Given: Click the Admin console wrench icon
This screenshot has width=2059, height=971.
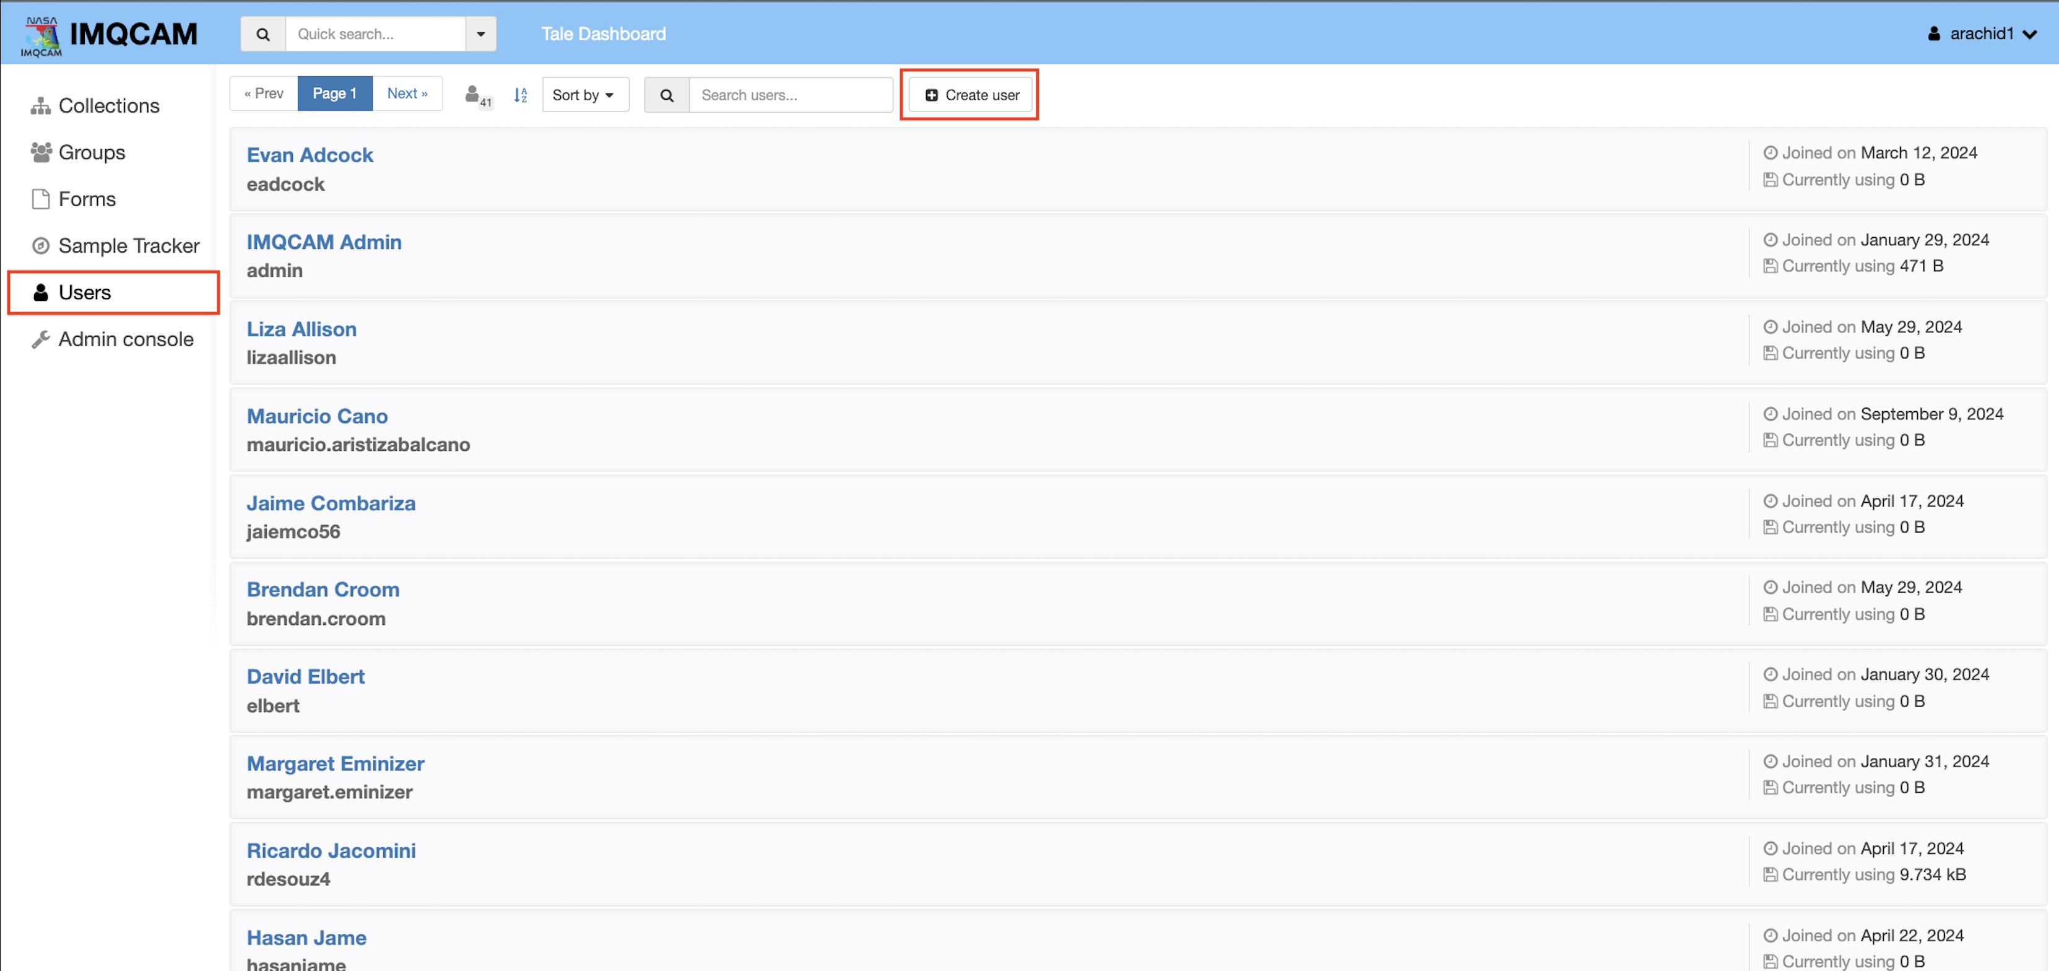Looking at the screenshot, I should (x=41, y=339).
